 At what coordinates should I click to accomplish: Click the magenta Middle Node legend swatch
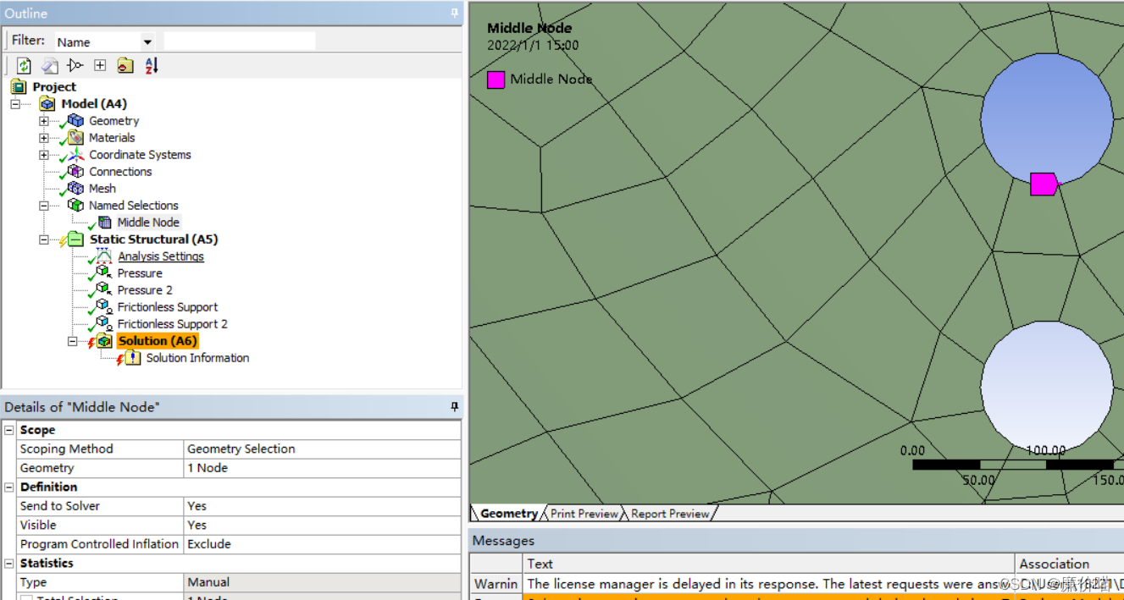click(x=496, y=80)
